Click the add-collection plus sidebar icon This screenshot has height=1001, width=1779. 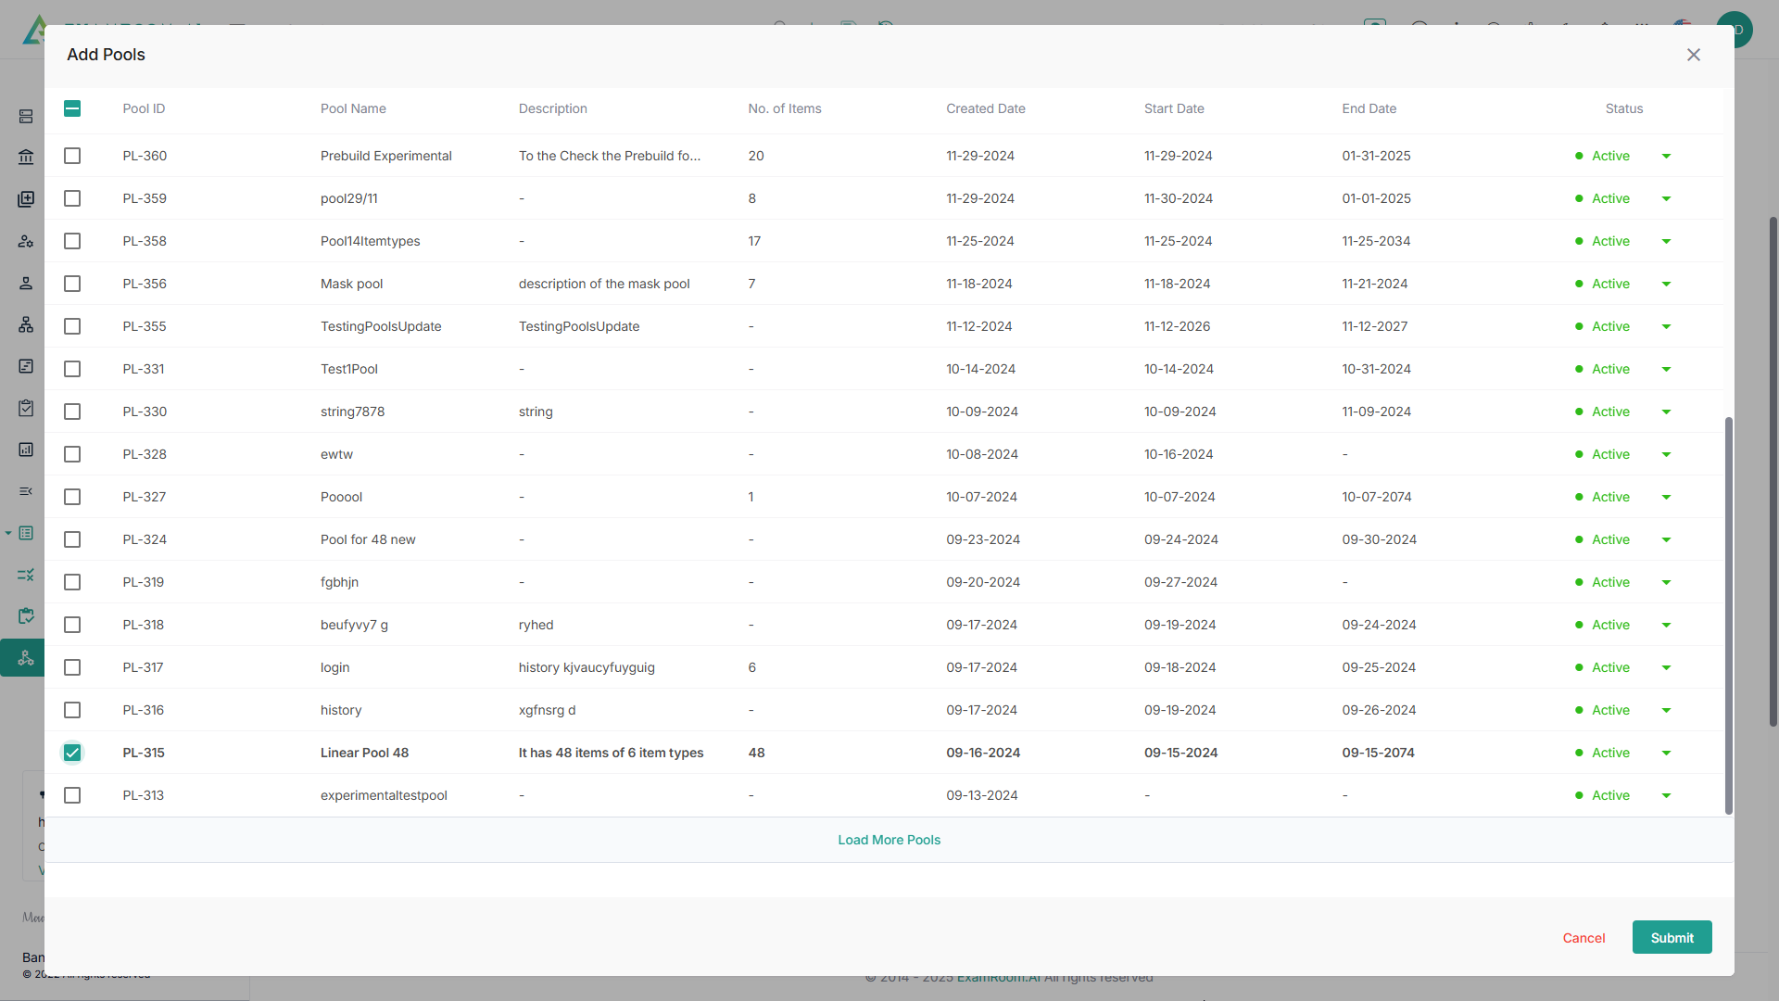pos(26,199)
